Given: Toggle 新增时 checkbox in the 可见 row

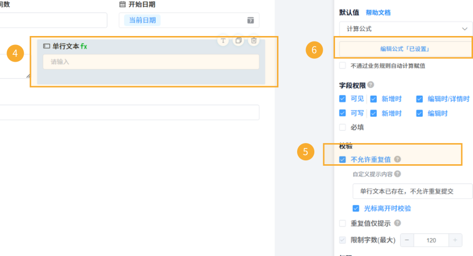Looking at the screenshot, I should [373, 99].
